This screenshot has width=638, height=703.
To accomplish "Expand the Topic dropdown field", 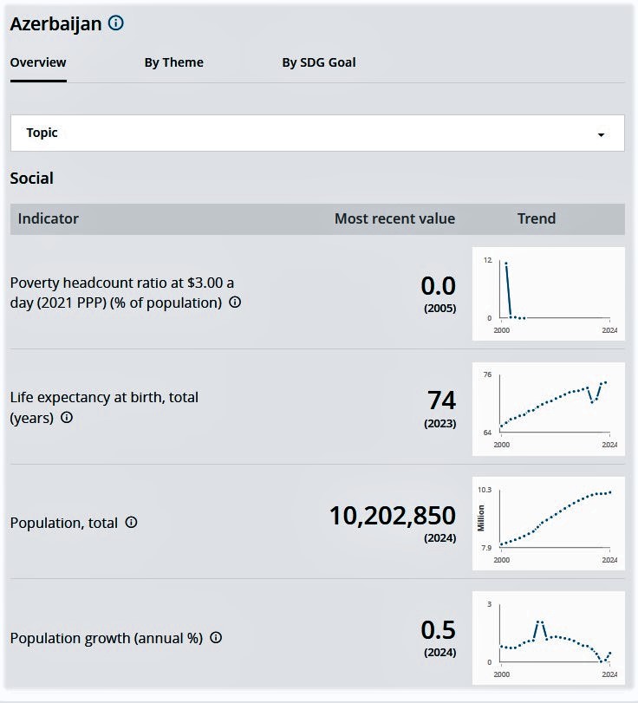I will coord(316,133).
